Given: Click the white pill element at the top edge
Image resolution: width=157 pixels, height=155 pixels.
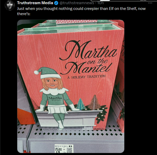Looking at the screenshot, I should click(105, 1).
